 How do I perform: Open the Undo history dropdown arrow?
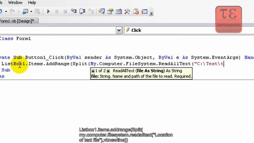tap(6, 12)
